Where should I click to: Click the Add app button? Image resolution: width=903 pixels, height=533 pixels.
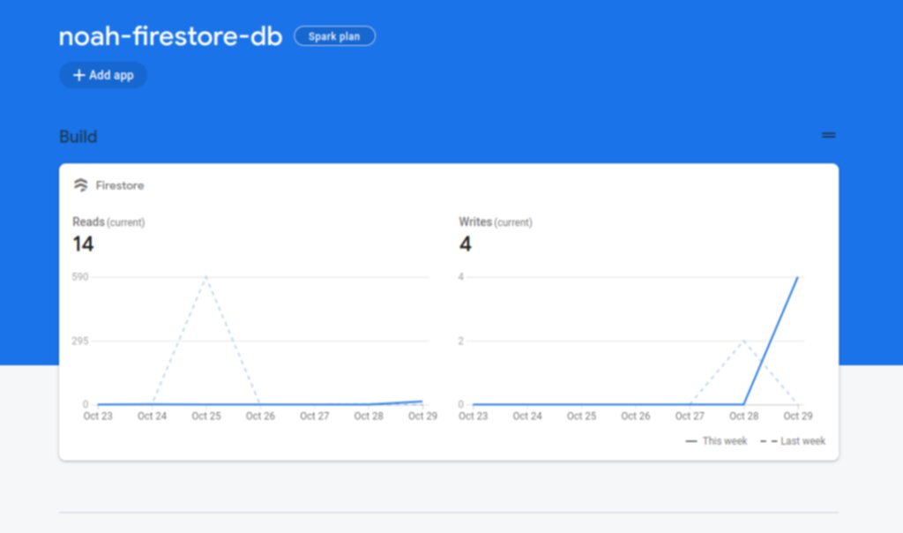point(102,75)
